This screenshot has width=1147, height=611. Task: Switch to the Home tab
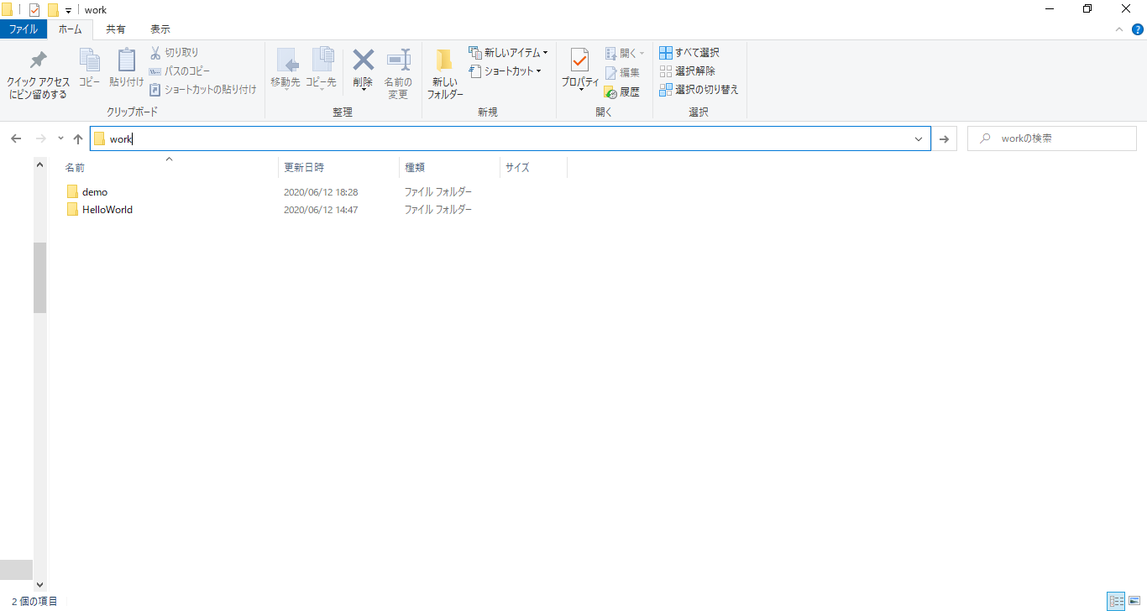coord(71,29)
